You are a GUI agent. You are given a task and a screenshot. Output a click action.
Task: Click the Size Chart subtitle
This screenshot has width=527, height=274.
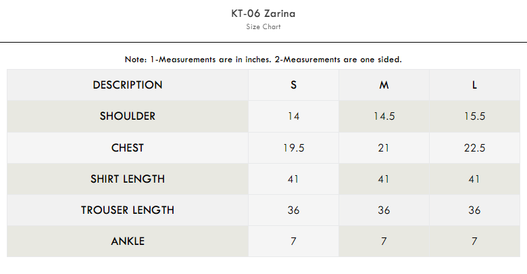pyautogui.click(x=263, y=27)
